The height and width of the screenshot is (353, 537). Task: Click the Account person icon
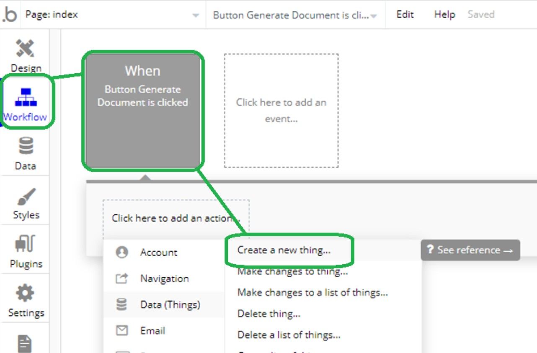point(122,253)
